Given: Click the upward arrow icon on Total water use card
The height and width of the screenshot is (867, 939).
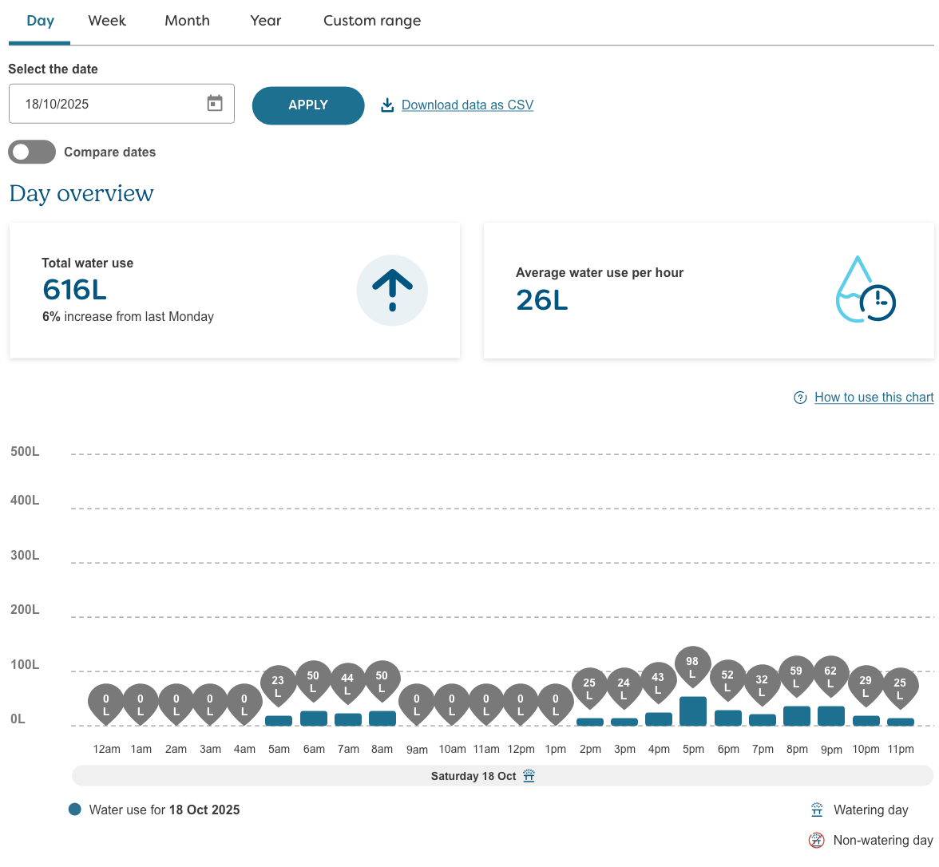Looking at the screenshot, I should tap(392, 290).
